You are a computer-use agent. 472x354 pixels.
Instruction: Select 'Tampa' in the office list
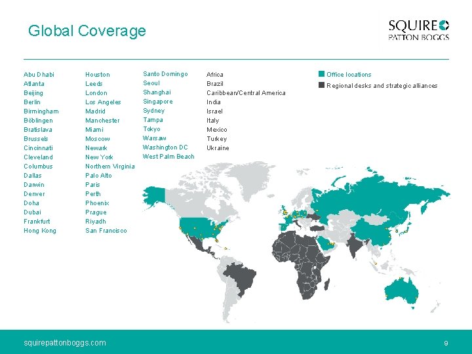[153, 120]
